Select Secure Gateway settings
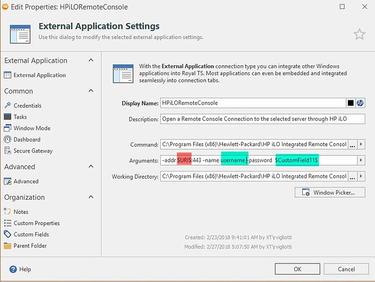The width and height of the screenshot is (375, 282). click(x=33, y=151)
